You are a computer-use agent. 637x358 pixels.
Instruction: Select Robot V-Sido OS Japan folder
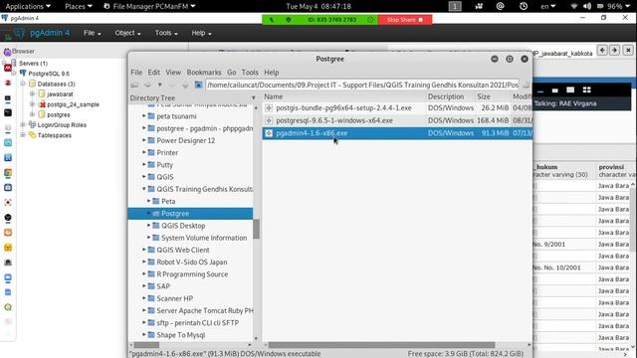192,263
